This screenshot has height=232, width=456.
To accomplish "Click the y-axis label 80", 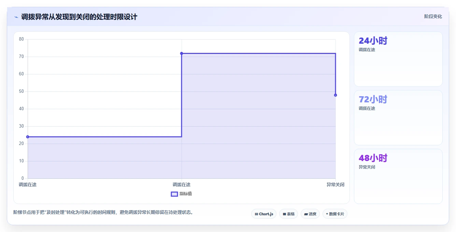I will click(22, 39).
